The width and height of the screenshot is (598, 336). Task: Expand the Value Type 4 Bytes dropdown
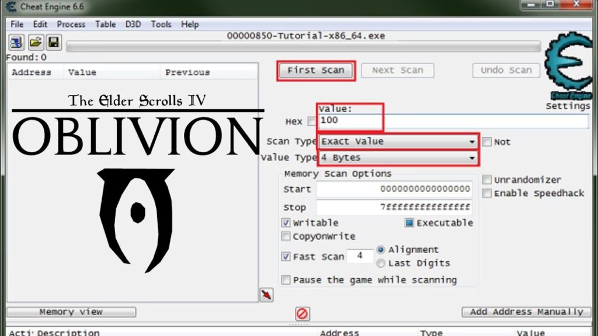[398, 157]
